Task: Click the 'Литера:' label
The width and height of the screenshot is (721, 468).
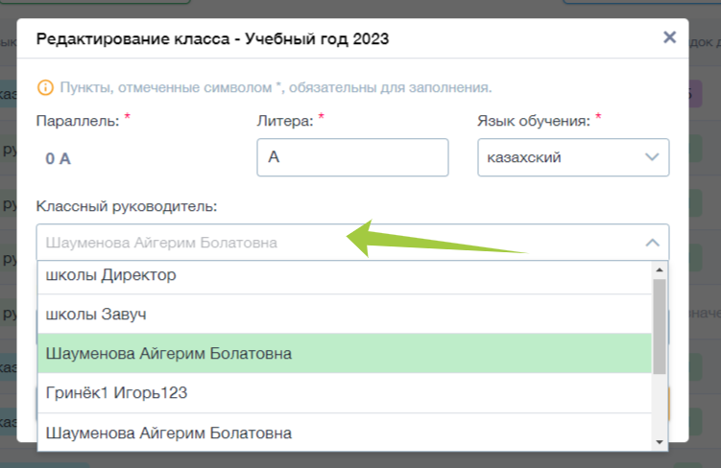Action: click(285, 121)
